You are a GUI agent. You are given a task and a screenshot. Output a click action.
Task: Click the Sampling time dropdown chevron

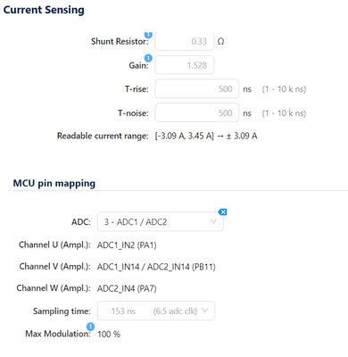click(x=204, y=311)
